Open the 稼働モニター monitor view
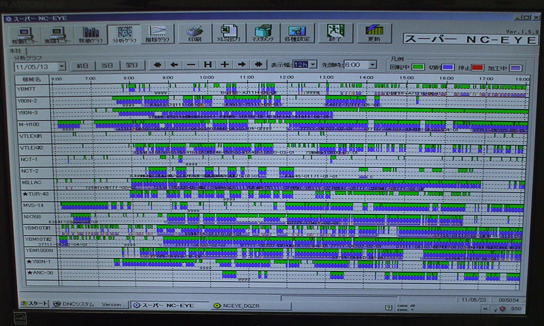This screenshot has height=326, width=544. click(x=24, y=35)
